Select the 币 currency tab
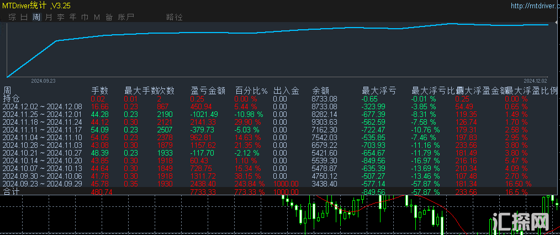560x235 pixels. click(x=84, y=17)
